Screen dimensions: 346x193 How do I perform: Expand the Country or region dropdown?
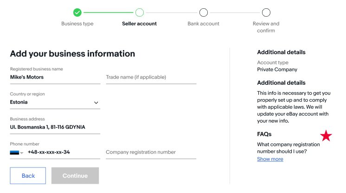click(x=55, y=102)
